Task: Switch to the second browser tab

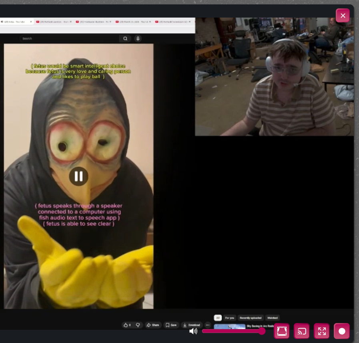Action: point(54,22)
